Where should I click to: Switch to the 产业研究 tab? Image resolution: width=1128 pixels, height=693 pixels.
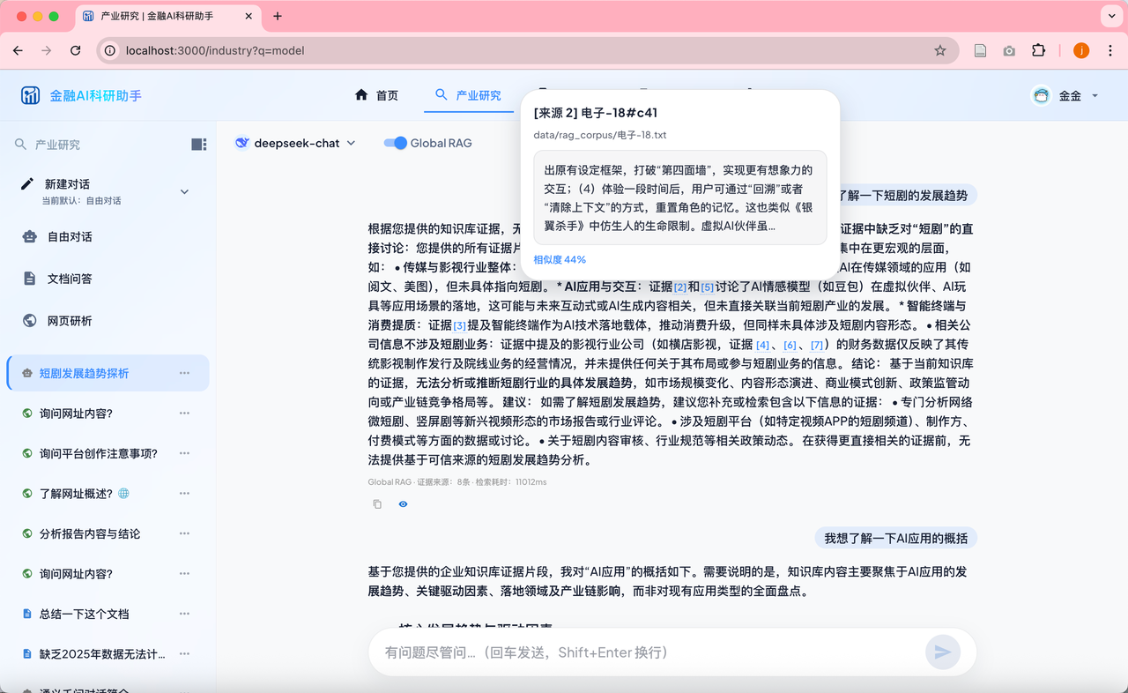click(x=468, y=95)
